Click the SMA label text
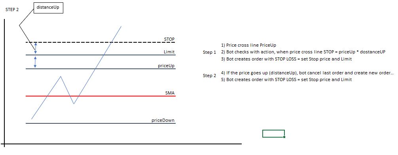Image resolution: width=398 pixels, height=155 pixels. (x=170, y=93)
